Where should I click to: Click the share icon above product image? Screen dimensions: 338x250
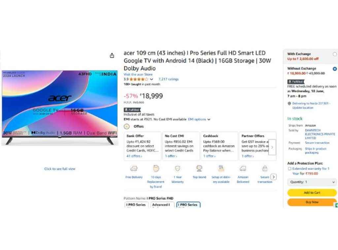coord(112,56)
